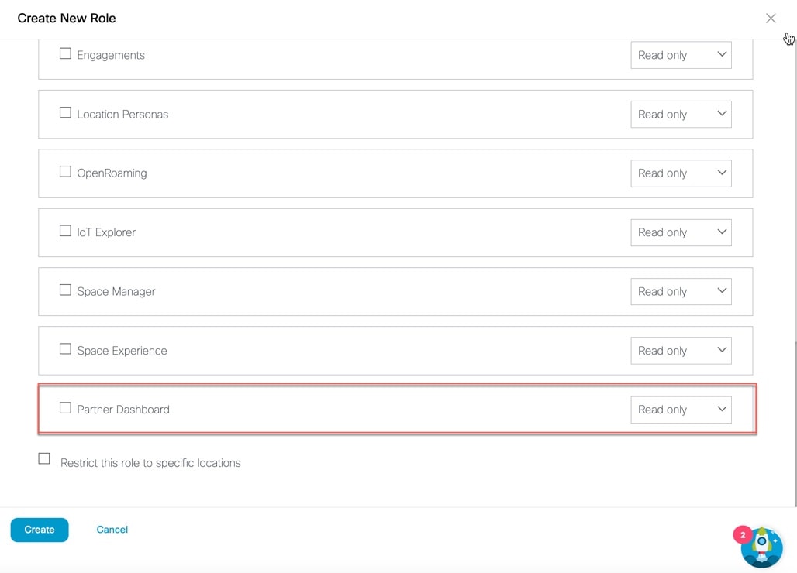Viewport: 797px width, 573px height.
Task: Tick Restrict this role to specific locations
Action: 44,458
